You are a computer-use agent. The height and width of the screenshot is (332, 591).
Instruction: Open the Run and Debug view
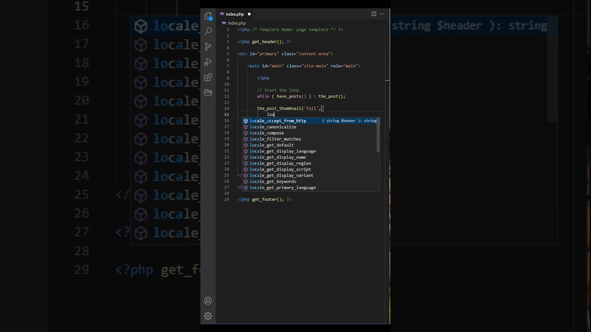point(208,61)
